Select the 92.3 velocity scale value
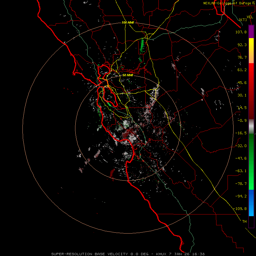The width and height of the screenshot is (256, 256). coord(242,45)
